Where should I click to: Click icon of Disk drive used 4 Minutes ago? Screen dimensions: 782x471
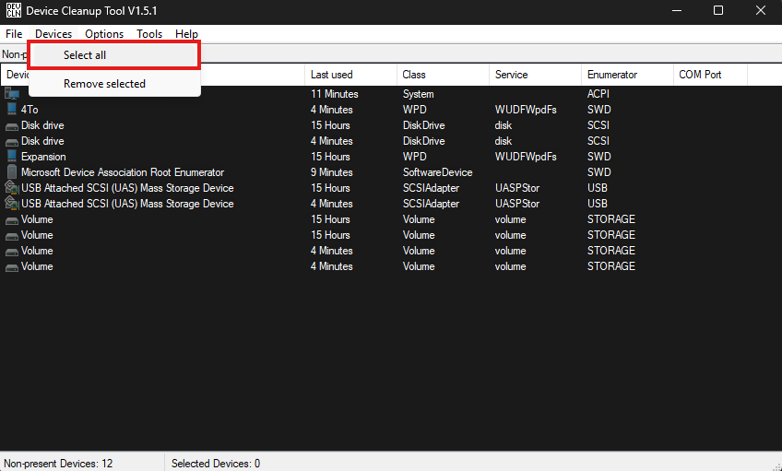point(12,141)
